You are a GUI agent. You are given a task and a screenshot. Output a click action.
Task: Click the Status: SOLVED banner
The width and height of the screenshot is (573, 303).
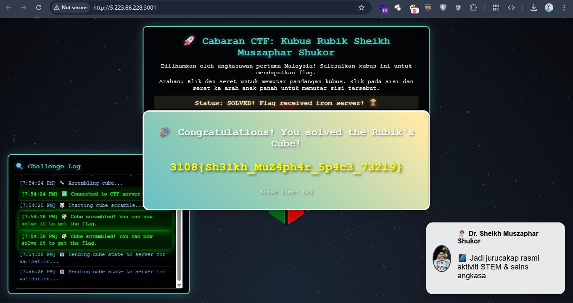click(286, 103)
